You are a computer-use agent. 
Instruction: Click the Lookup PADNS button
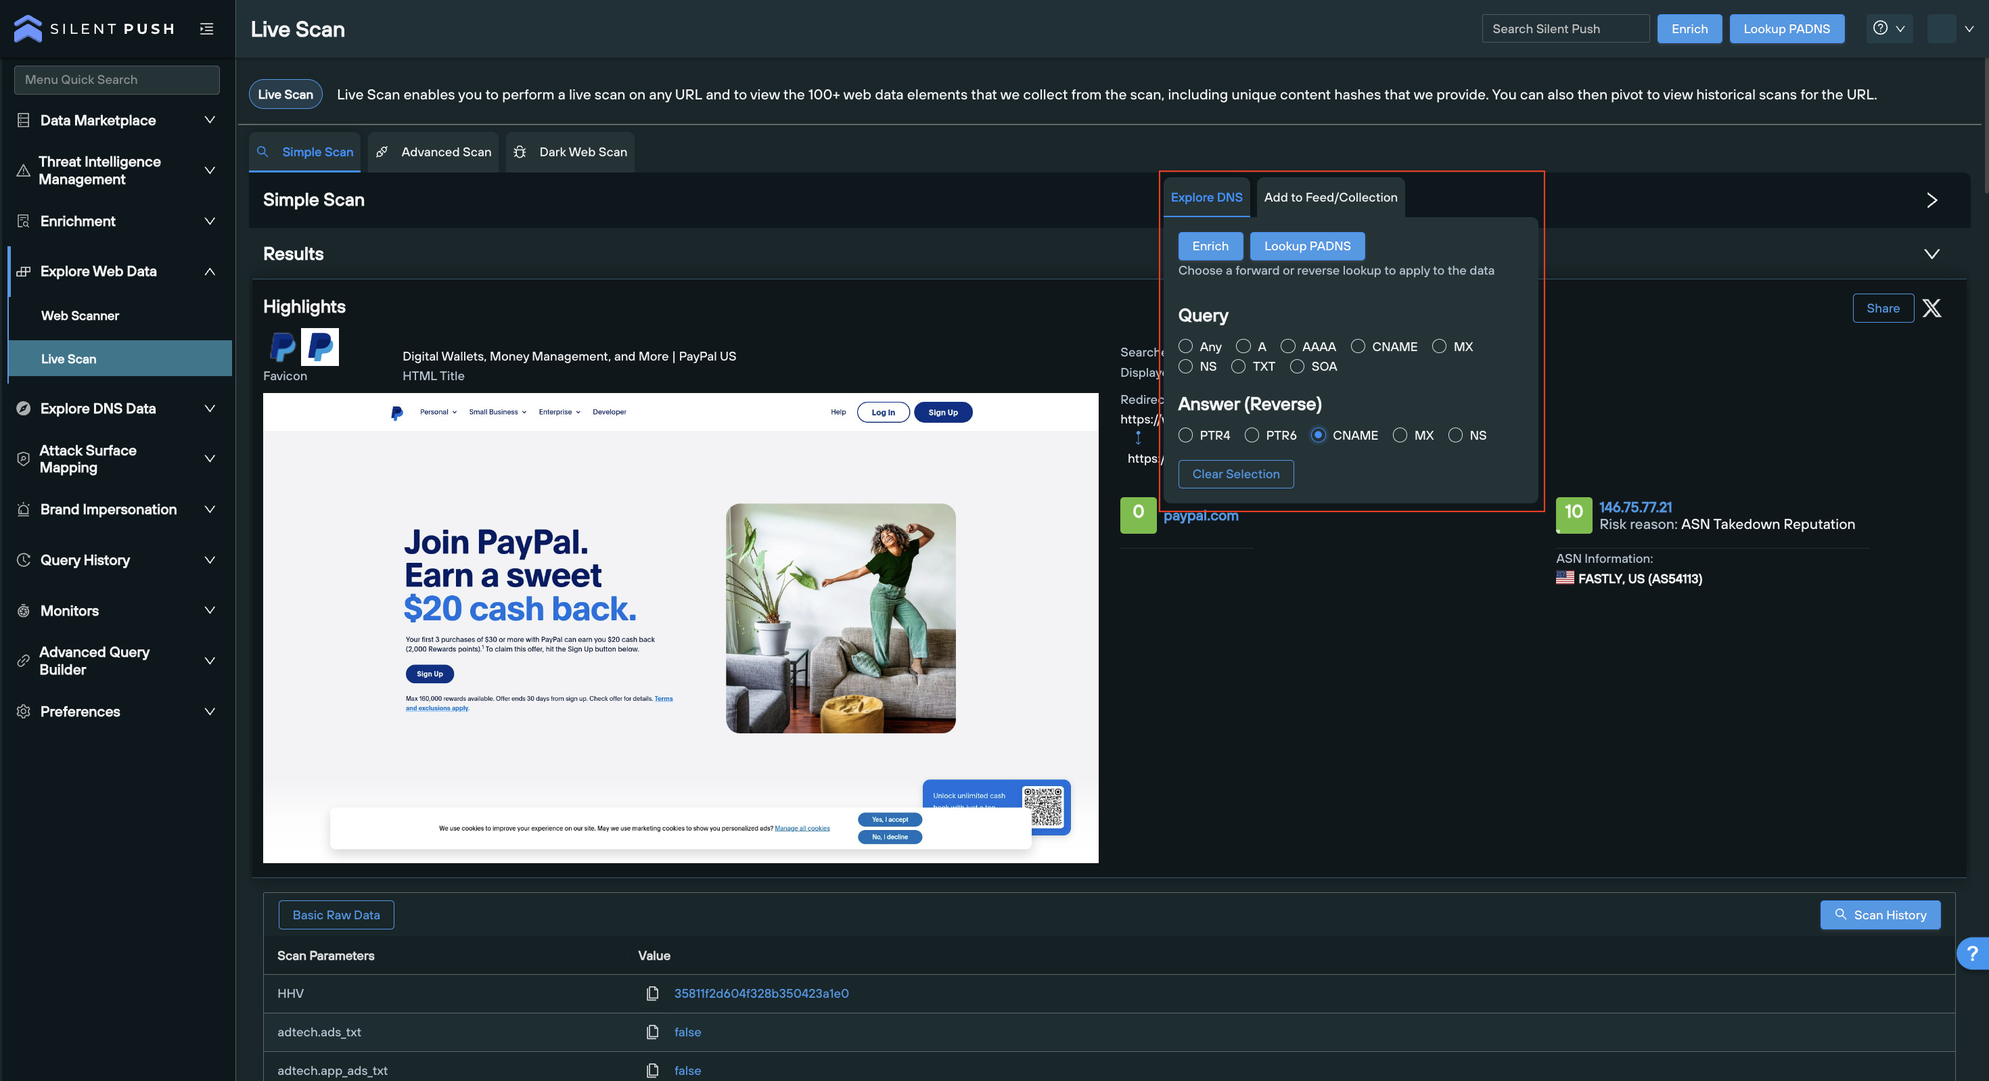(1307, 246)
